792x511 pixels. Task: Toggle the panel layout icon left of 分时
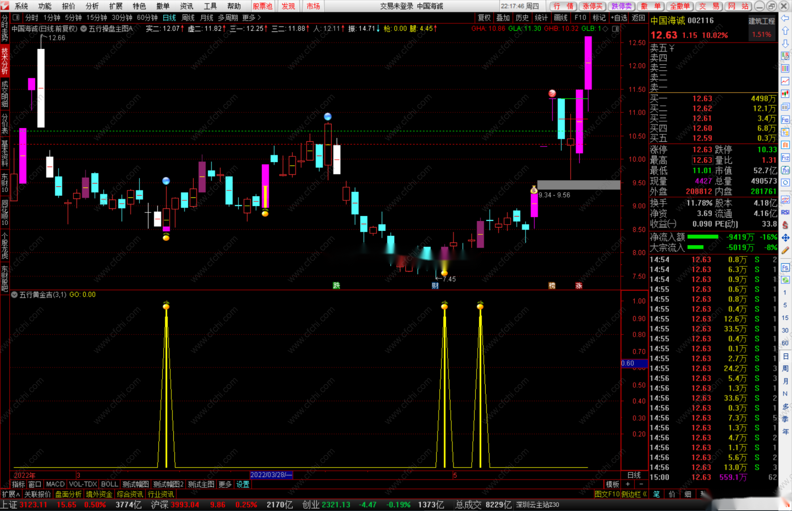pyautogui.click(x=16, y=17)
